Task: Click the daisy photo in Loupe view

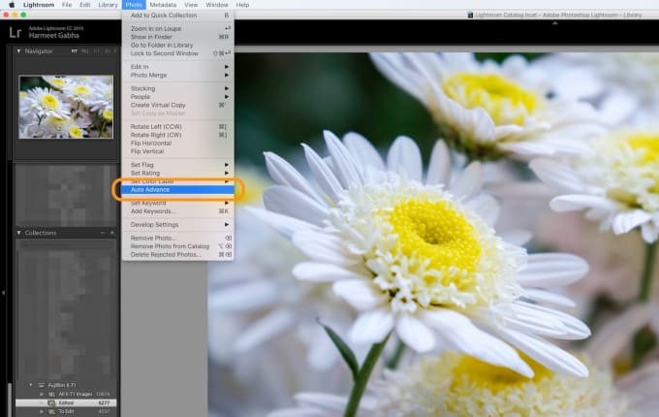Action: pyautogui.click(x=433, y=235)
